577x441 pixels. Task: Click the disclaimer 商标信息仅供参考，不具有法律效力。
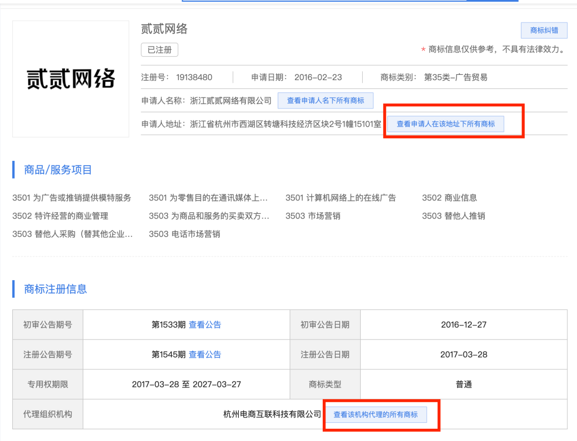pos(497,49)
